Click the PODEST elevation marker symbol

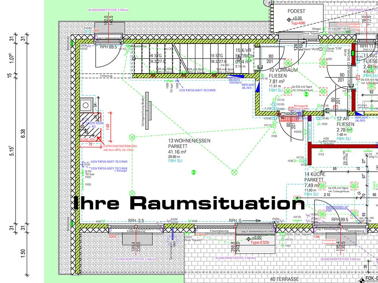(290, 18)
